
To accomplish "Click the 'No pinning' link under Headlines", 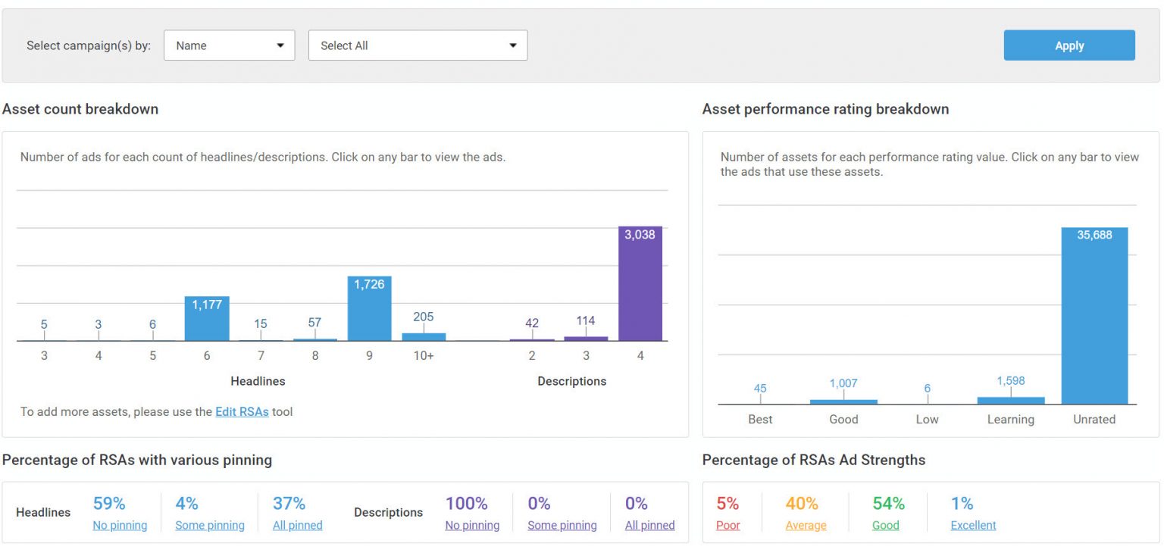I will point(120,525).
